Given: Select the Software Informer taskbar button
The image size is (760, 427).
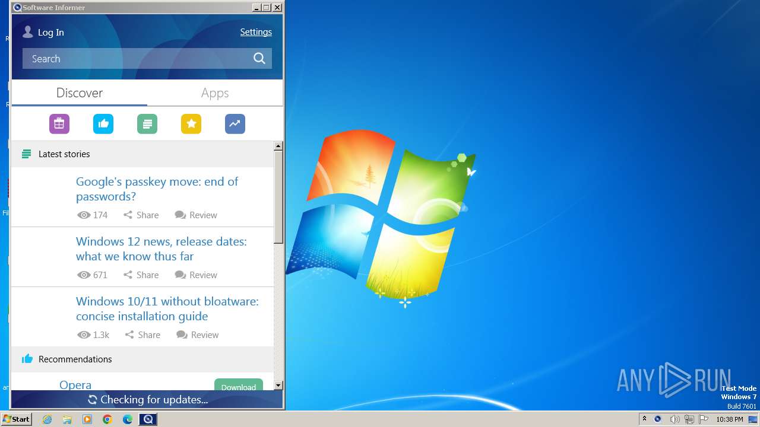Looking at the screenshot, I should tap(148, 419).
